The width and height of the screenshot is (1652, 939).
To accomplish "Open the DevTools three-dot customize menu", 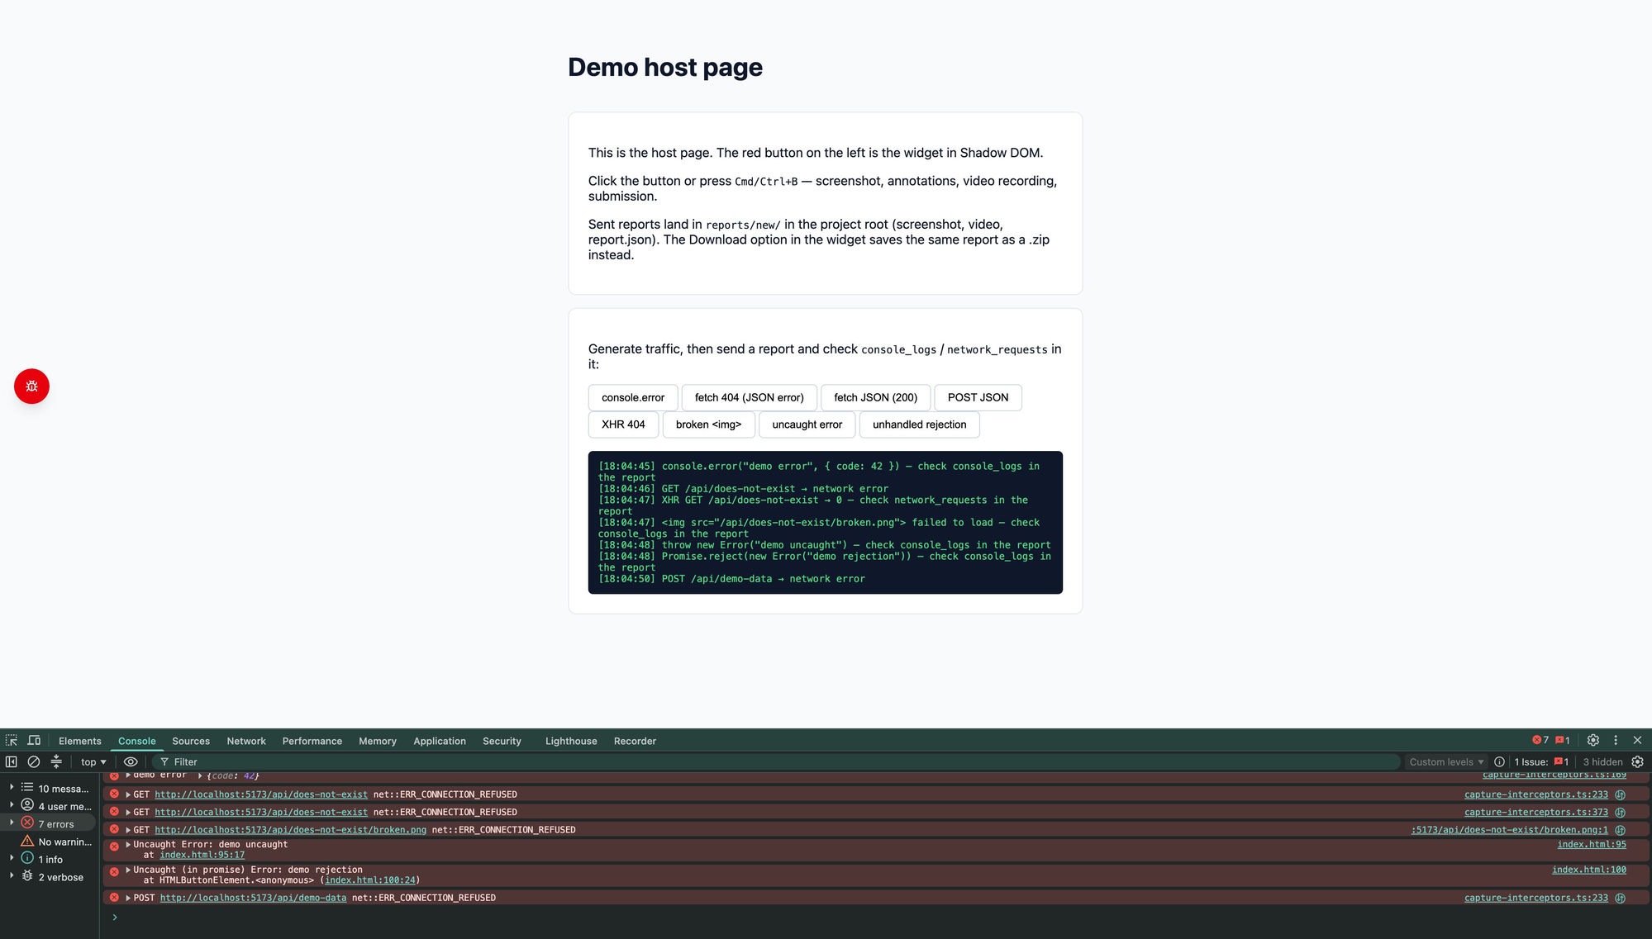I will tap(1616, 741).
